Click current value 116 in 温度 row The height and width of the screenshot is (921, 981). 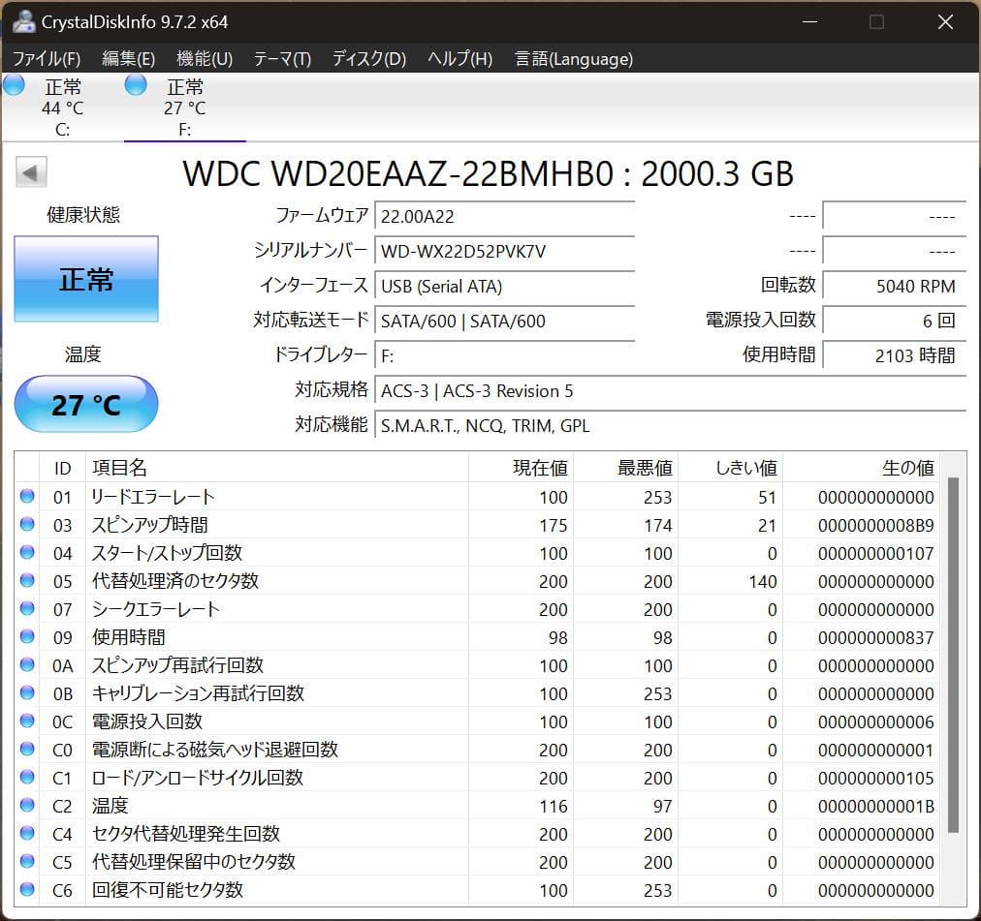tap(554, 807)
